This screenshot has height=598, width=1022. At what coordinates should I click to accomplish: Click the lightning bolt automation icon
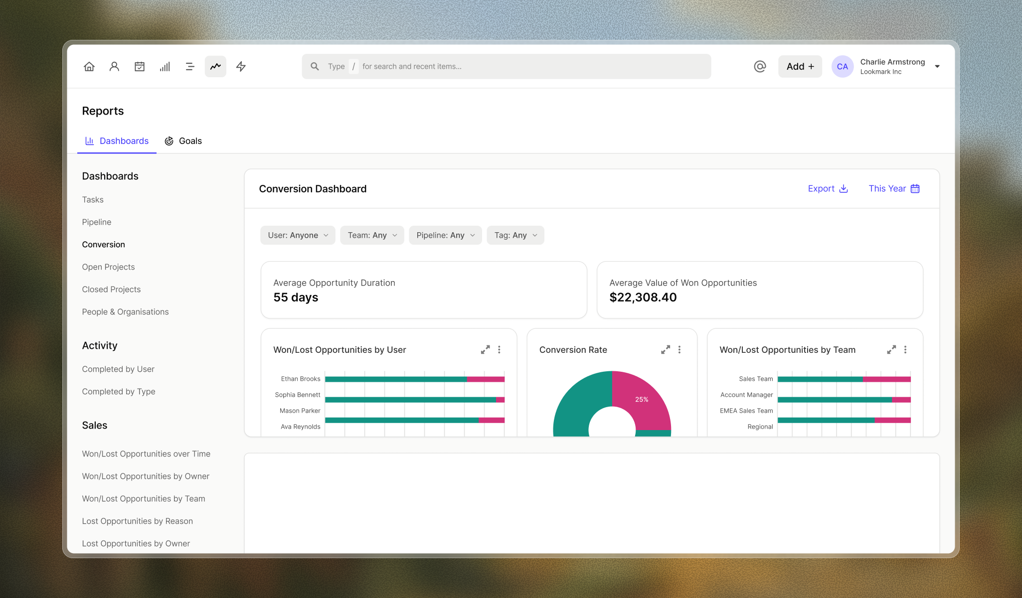(241, 66)
